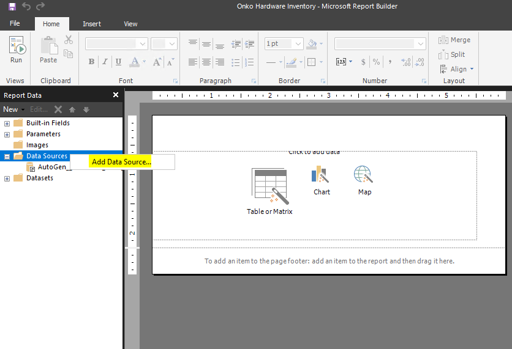The width and height of the screenshot is (512, 349).
Task: Open the File menu
Action: 15,23
